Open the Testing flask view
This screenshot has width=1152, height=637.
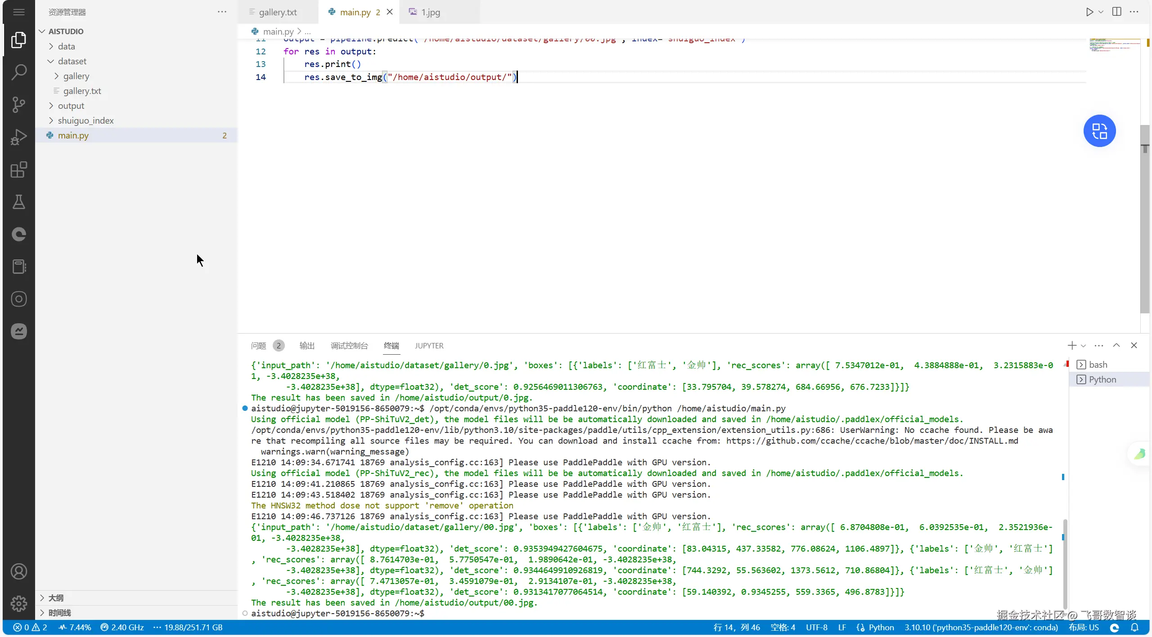18,202
